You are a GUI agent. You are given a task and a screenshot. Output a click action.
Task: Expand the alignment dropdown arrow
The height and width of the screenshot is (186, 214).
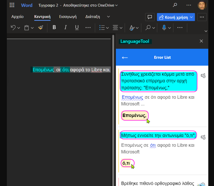click(x=121, y=28)
